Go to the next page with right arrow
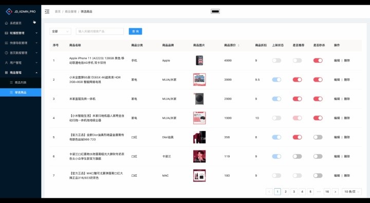The width and height of the screenshot is (370, 203). [335, 192]
